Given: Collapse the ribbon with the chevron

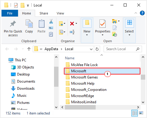Looking at the screenshot, I should click(136, 13).
